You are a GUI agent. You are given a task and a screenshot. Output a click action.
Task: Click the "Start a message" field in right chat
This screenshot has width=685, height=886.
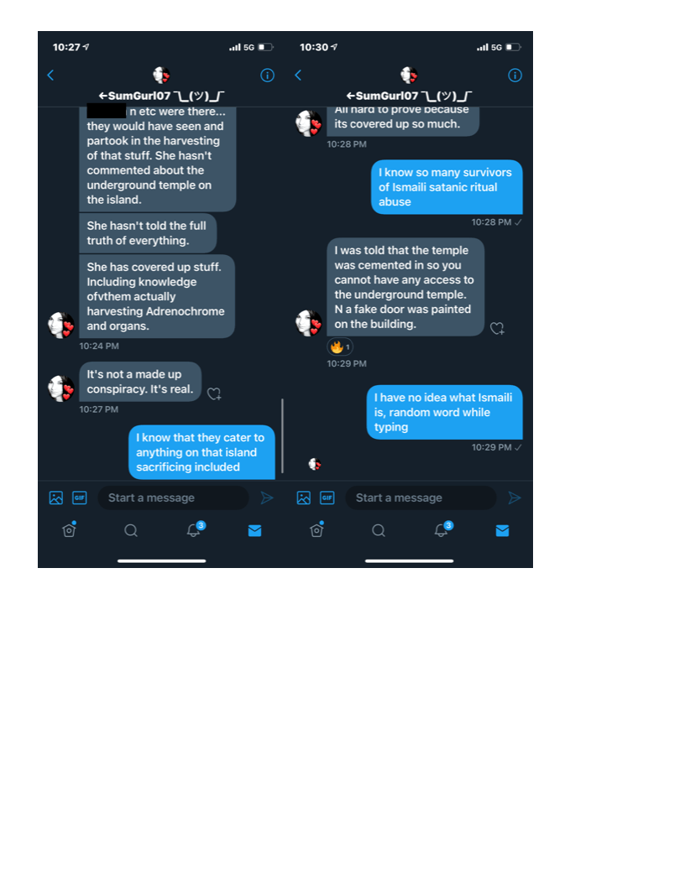(421, 498)
